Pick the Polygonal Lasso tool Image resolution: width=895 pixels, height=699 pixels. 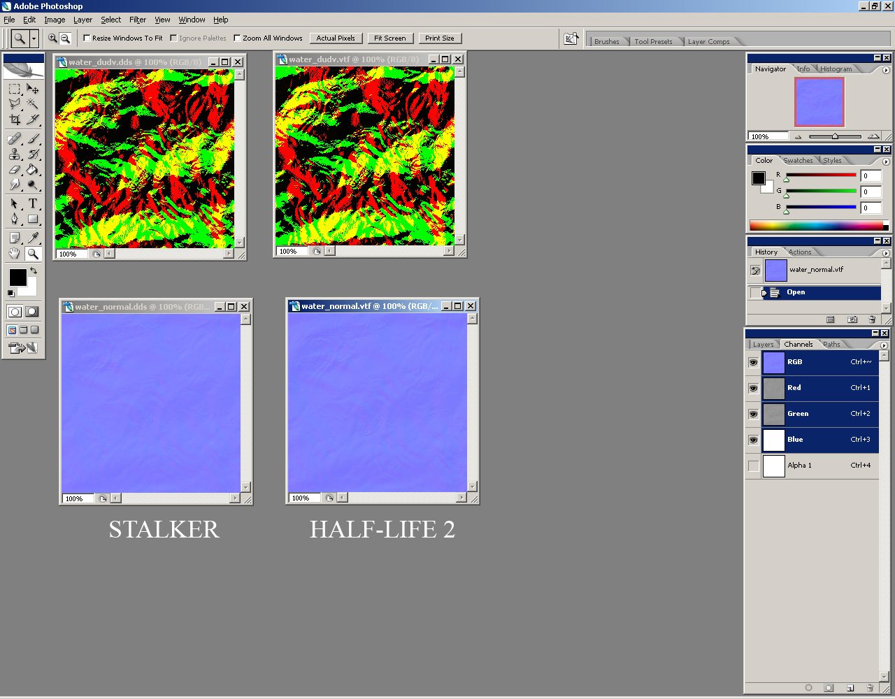point(15,104)
